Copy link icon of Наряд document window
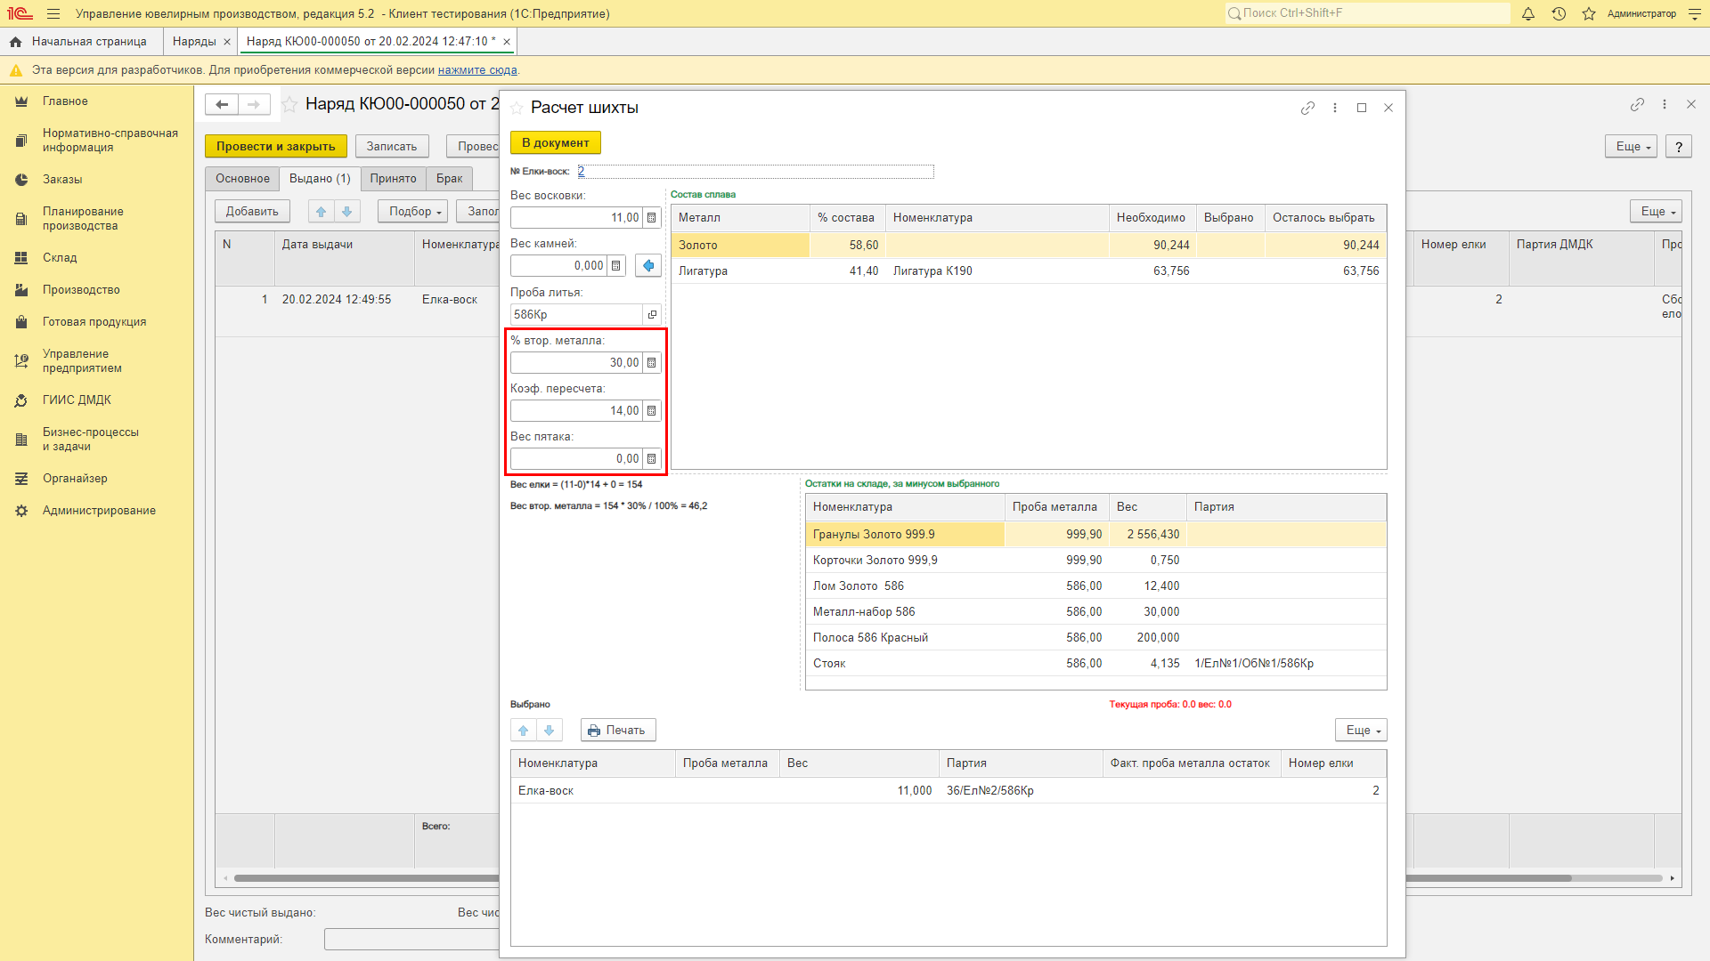Image resolution: width=1710 pixels, height=961 pixels. [x=1637, y=105]
